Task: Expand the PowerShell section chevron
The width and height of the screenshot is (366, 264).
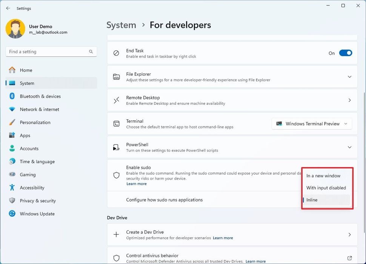Action: point(349,147)
